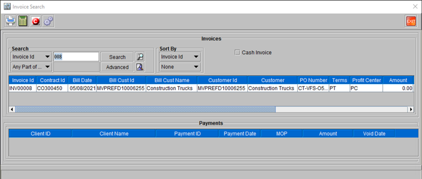422x179 pixels.
Task: Click the Advanced button
Action: click(x=117, y=67)
